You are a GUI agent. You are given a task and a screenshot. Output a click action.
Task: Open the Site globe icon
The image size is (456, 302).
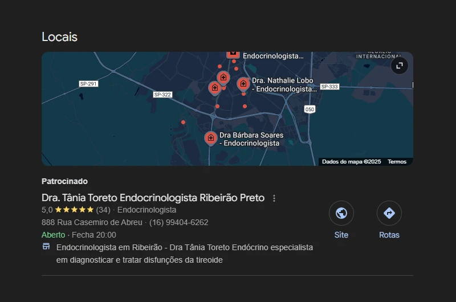point(341,213)
